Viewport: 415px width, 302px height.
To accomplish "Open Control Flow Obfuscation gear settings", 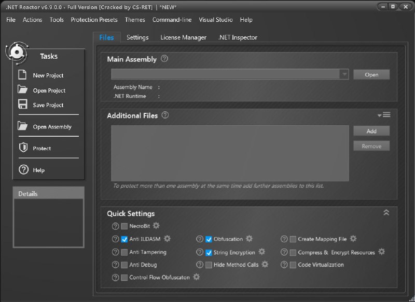I will [x=197, y=277].
